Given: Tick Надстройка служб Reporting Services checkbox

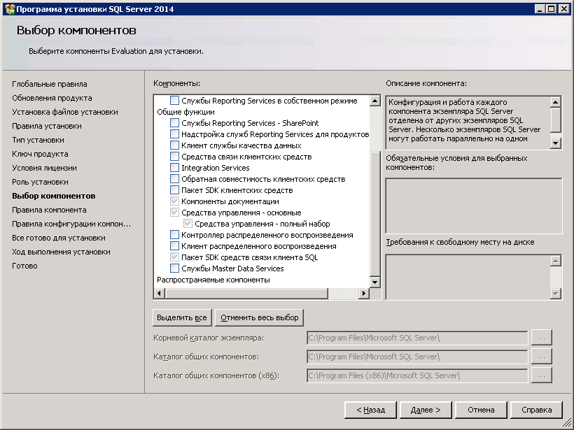Looking at the screenshot, I should pyautogui.click(x=174, y=134).
